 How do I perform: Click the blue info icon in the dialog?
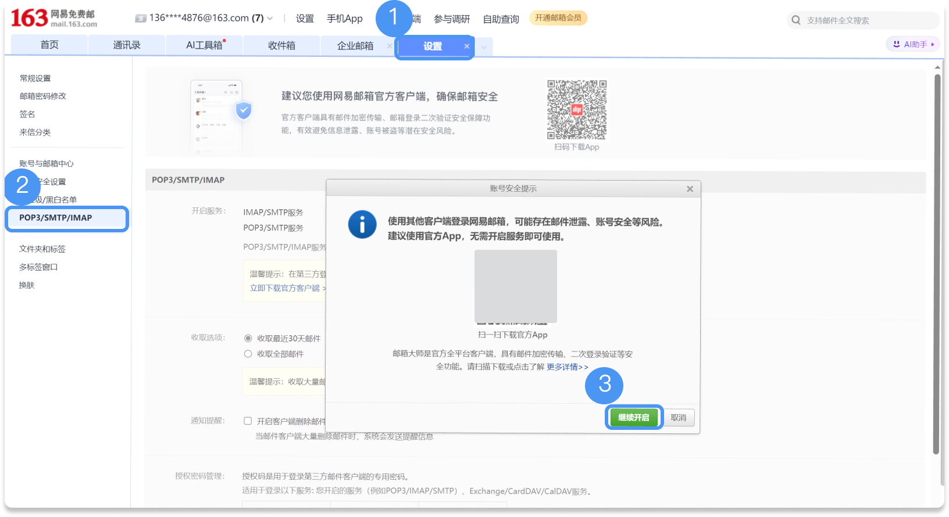pos(362,224)
